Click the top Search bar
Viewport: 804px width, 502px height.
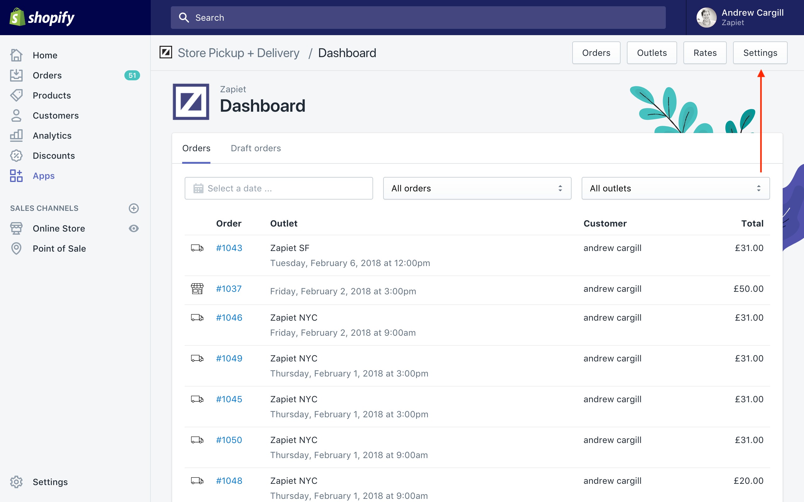[418, 18]
